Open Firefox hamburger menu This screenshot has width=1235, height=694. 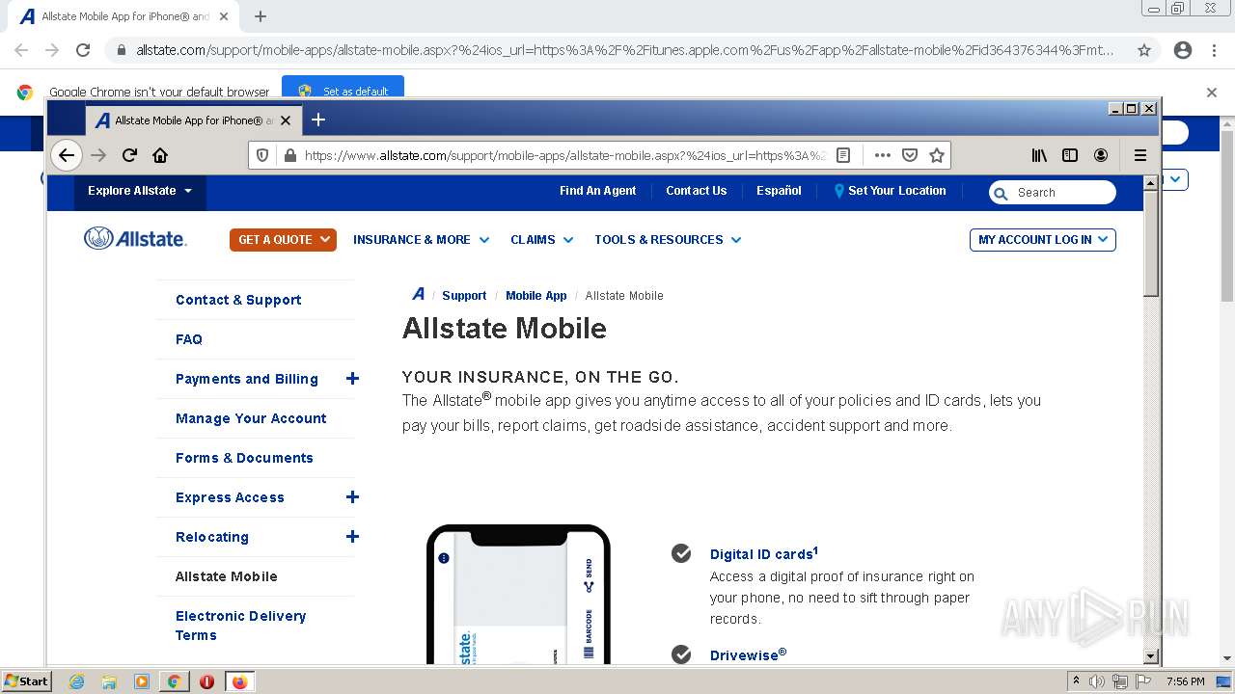[1139, 155]
